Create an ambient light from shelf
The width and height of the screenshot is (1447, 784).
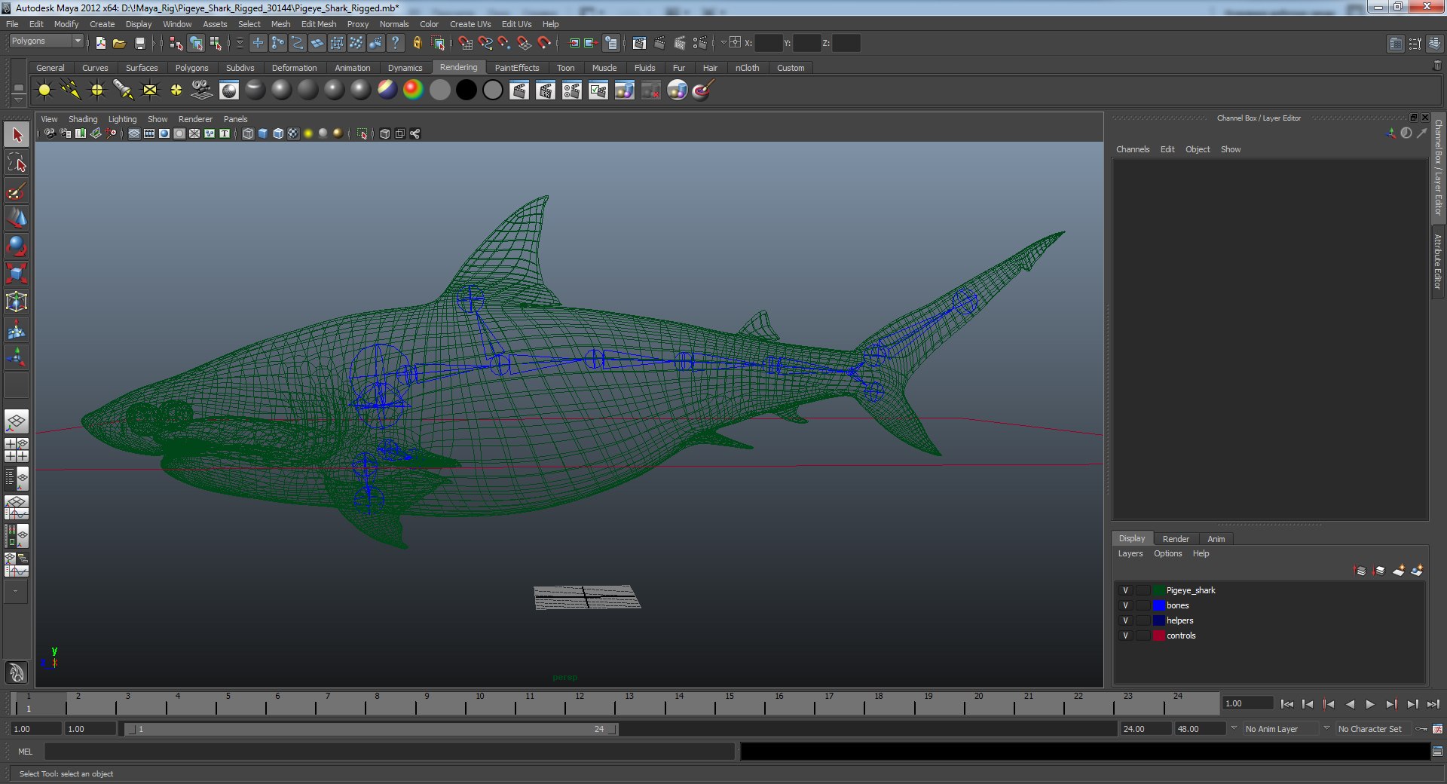(x=44, y=90)
